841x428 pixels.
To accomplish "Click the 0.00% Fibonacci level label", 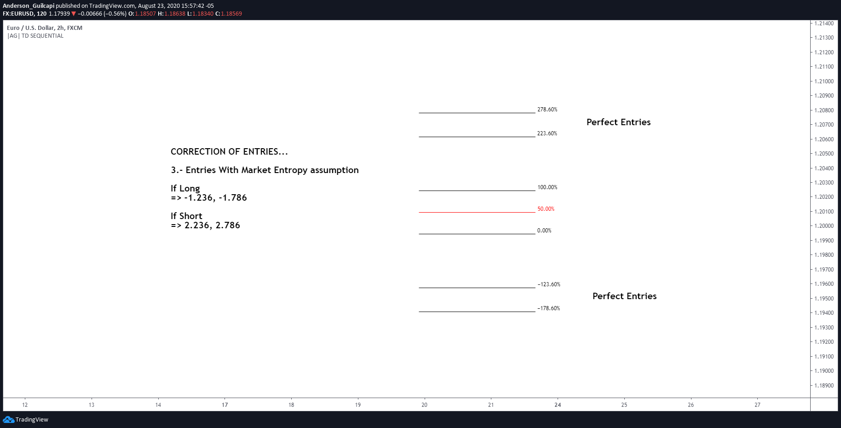I will [544, 231].
